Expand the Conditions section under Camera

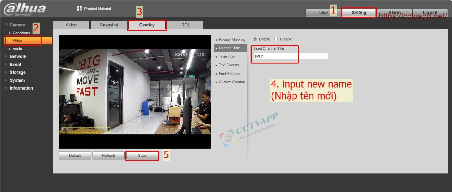[x=21, y=33]
